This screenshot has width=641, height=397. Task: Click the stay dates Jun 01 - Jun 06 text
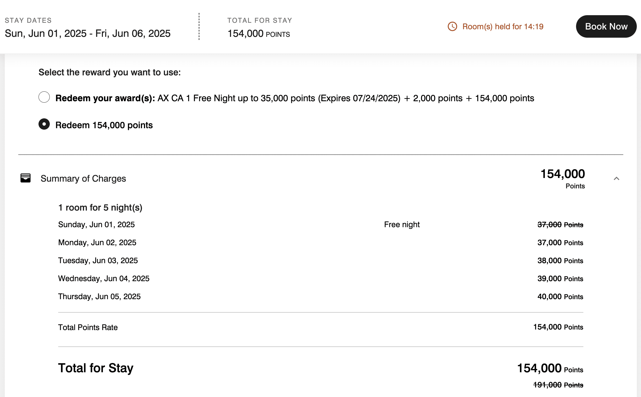pyautogui.click(x=88, y=33)
